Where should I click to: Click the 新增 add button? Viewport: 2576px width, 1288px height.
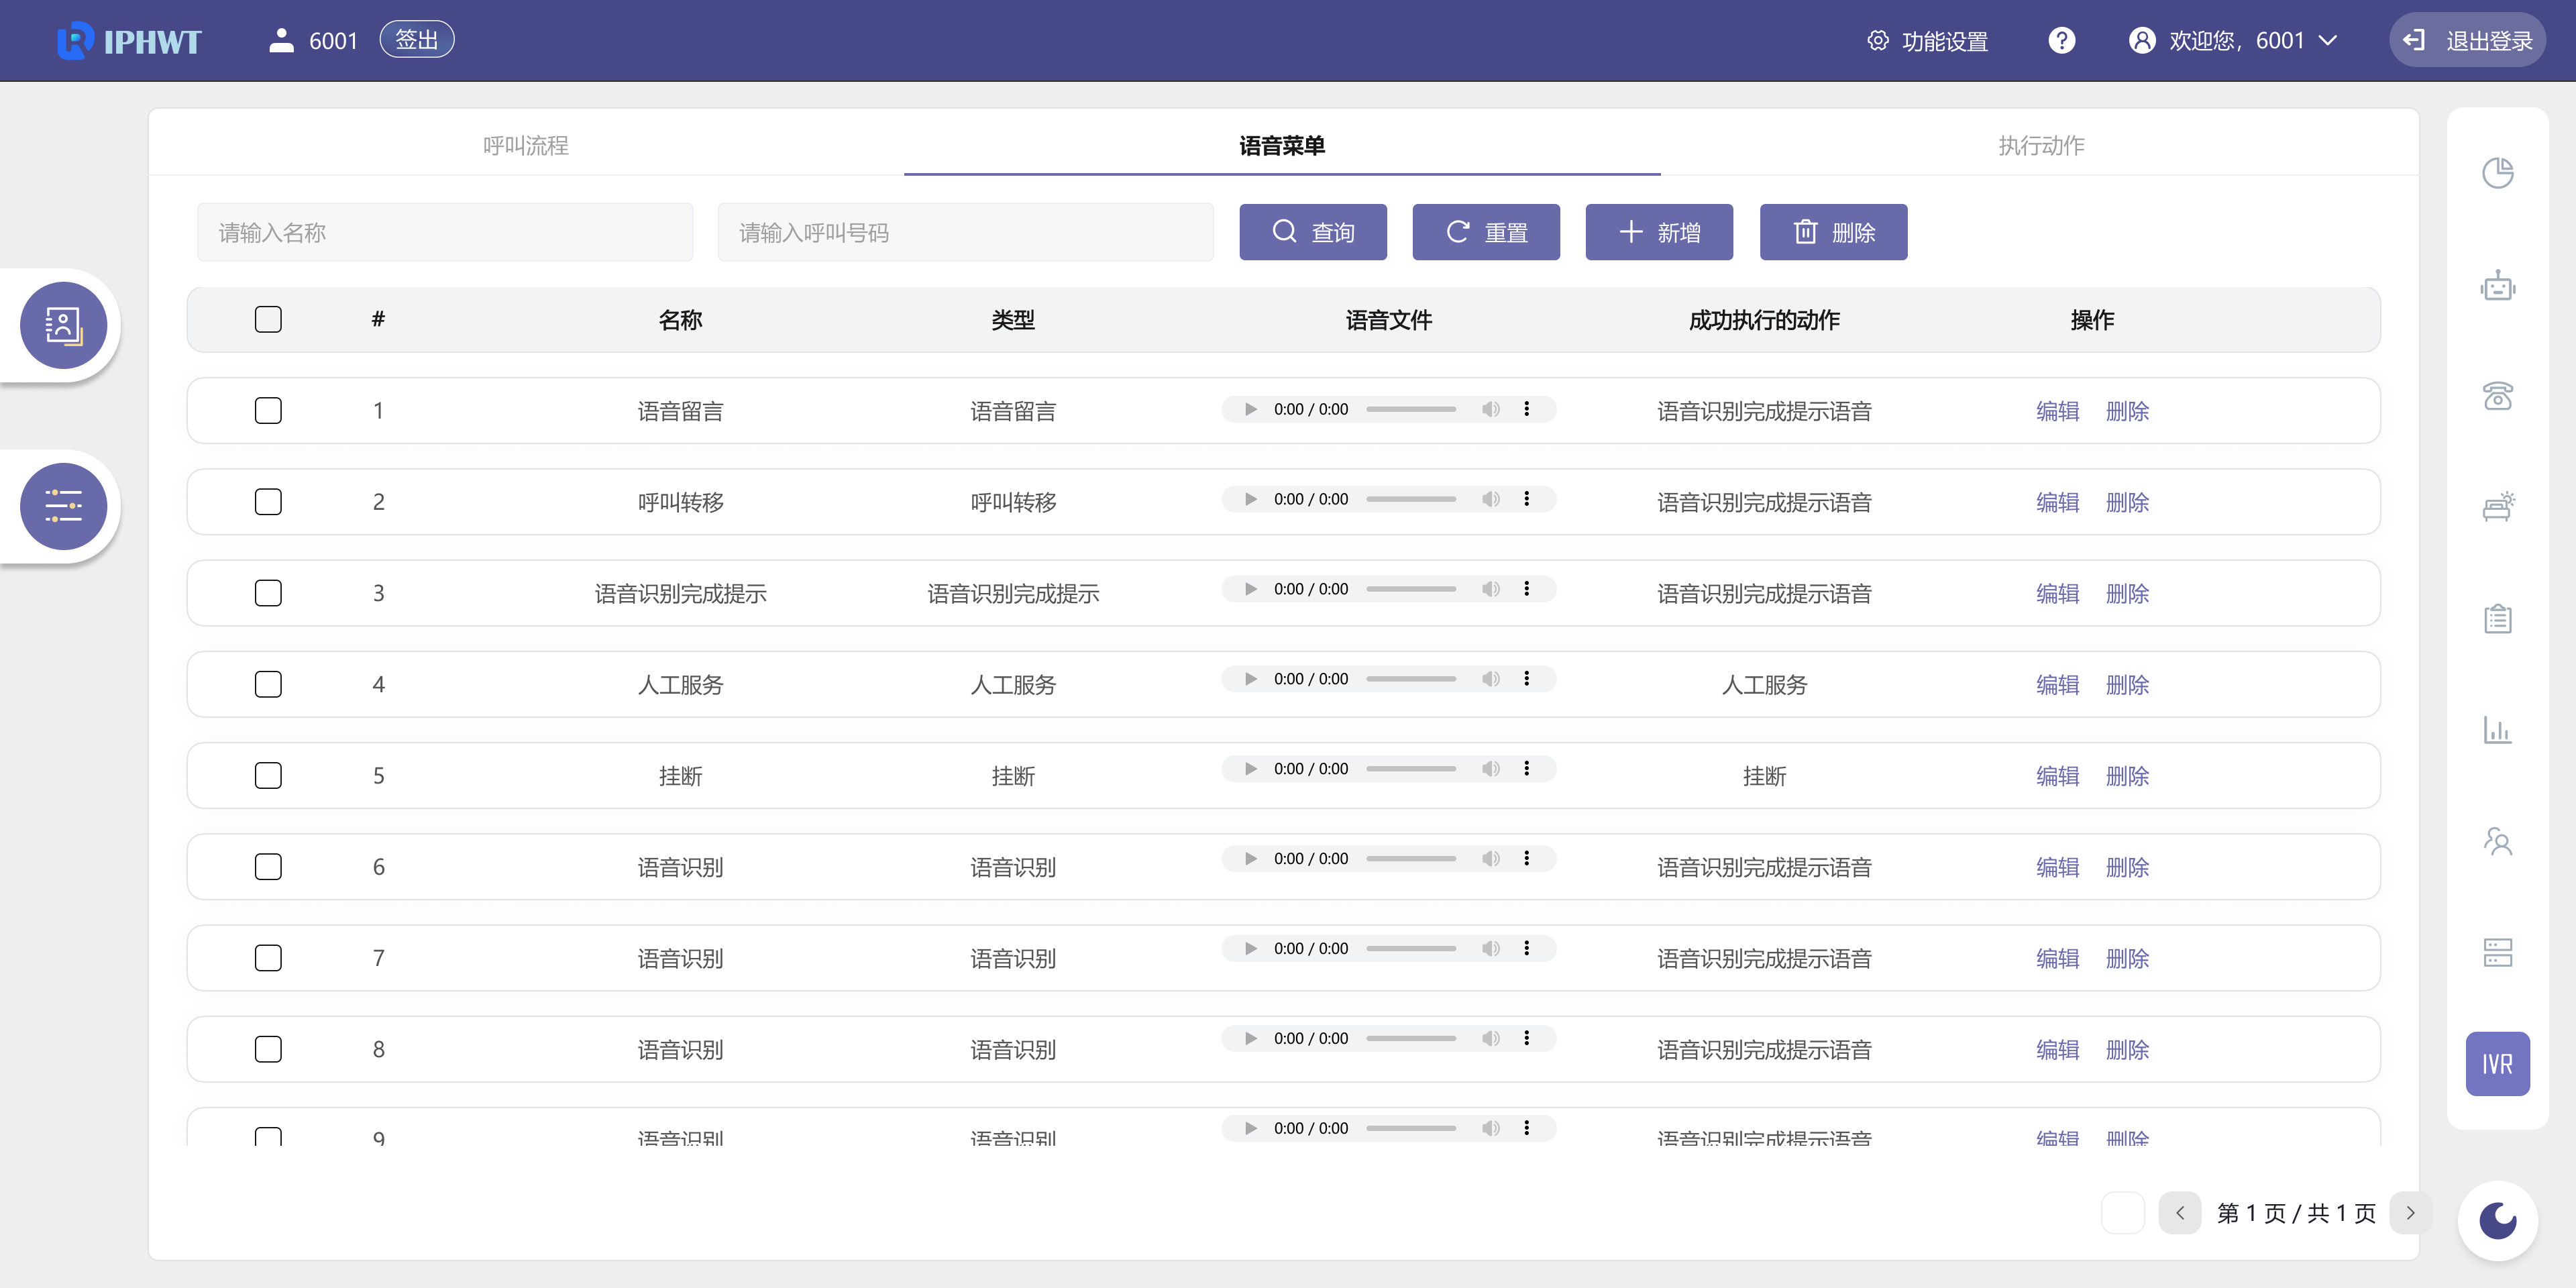pyautogui.click(x=1659, y=232)
